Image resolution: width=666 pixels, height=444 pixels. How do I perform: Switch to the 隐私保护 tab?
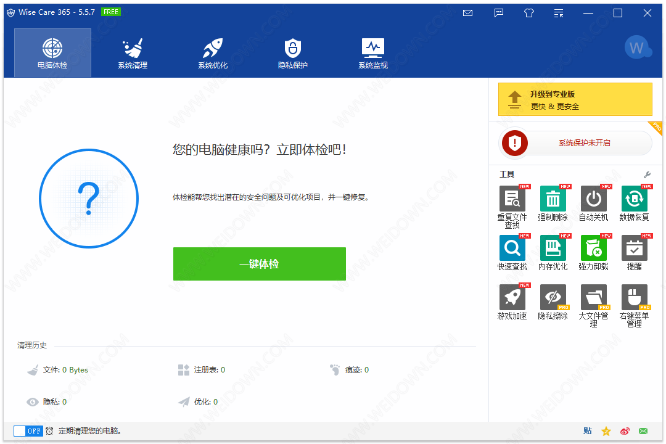[293, 52]
